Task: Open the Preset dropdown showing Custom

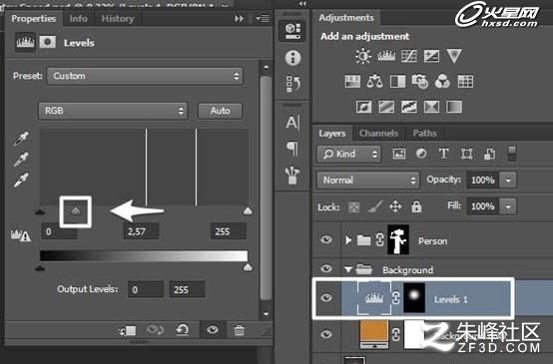Action: tap(145, 76)
